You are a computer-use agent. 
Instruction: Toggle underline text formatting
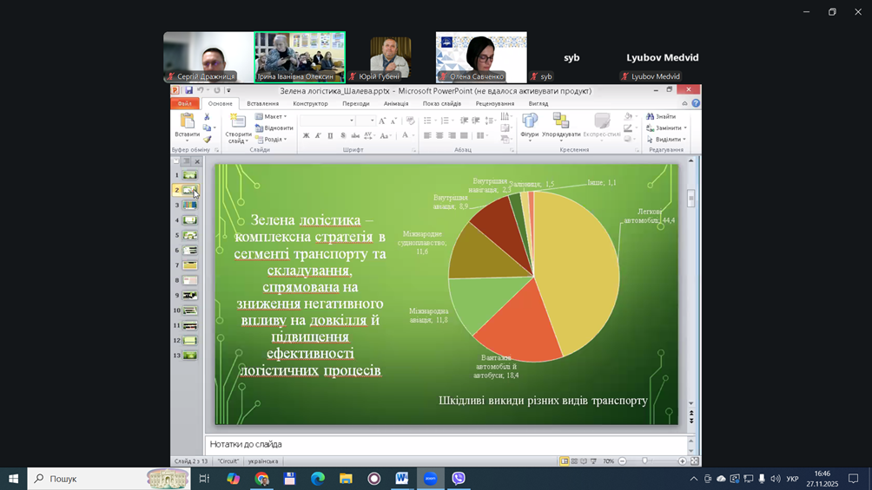tap(330, 136)
